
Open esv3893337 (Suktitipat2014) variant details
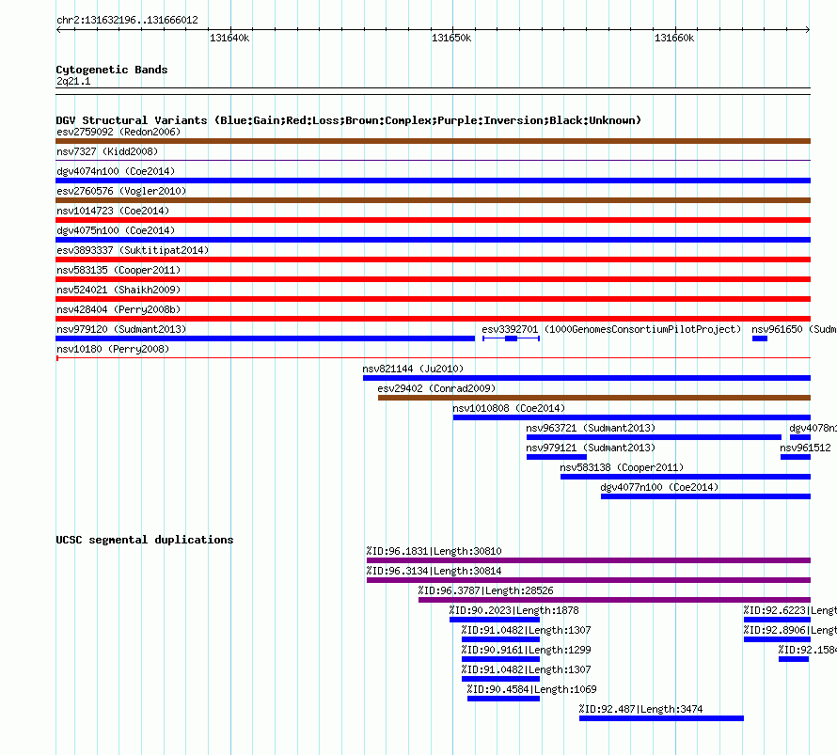pyautogui.click(x=433, y=260)
